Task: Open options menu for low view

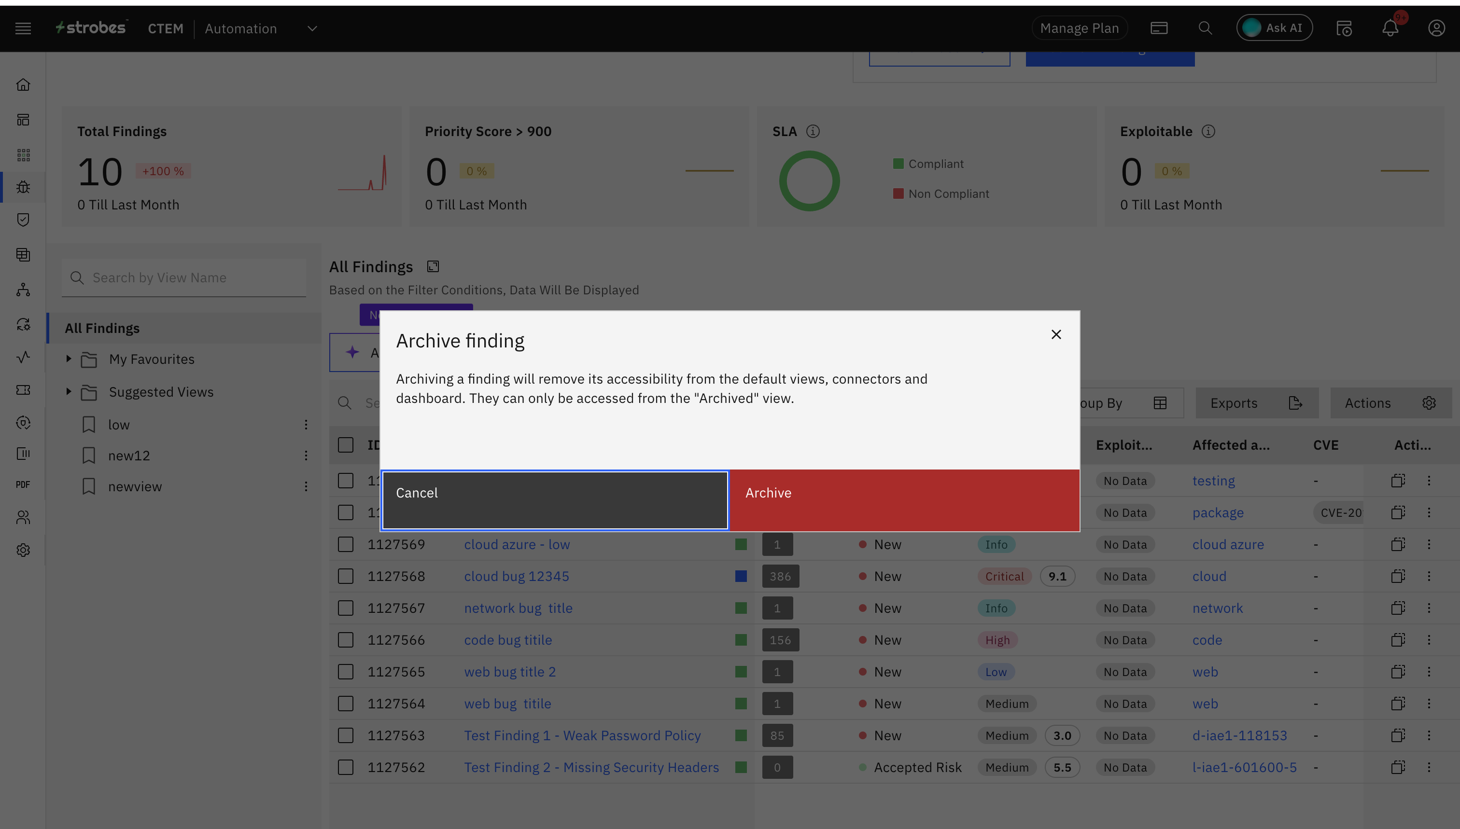Action: pos(306,425)
